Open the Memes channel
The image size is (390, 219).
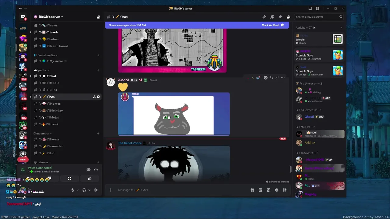point(67,104)
